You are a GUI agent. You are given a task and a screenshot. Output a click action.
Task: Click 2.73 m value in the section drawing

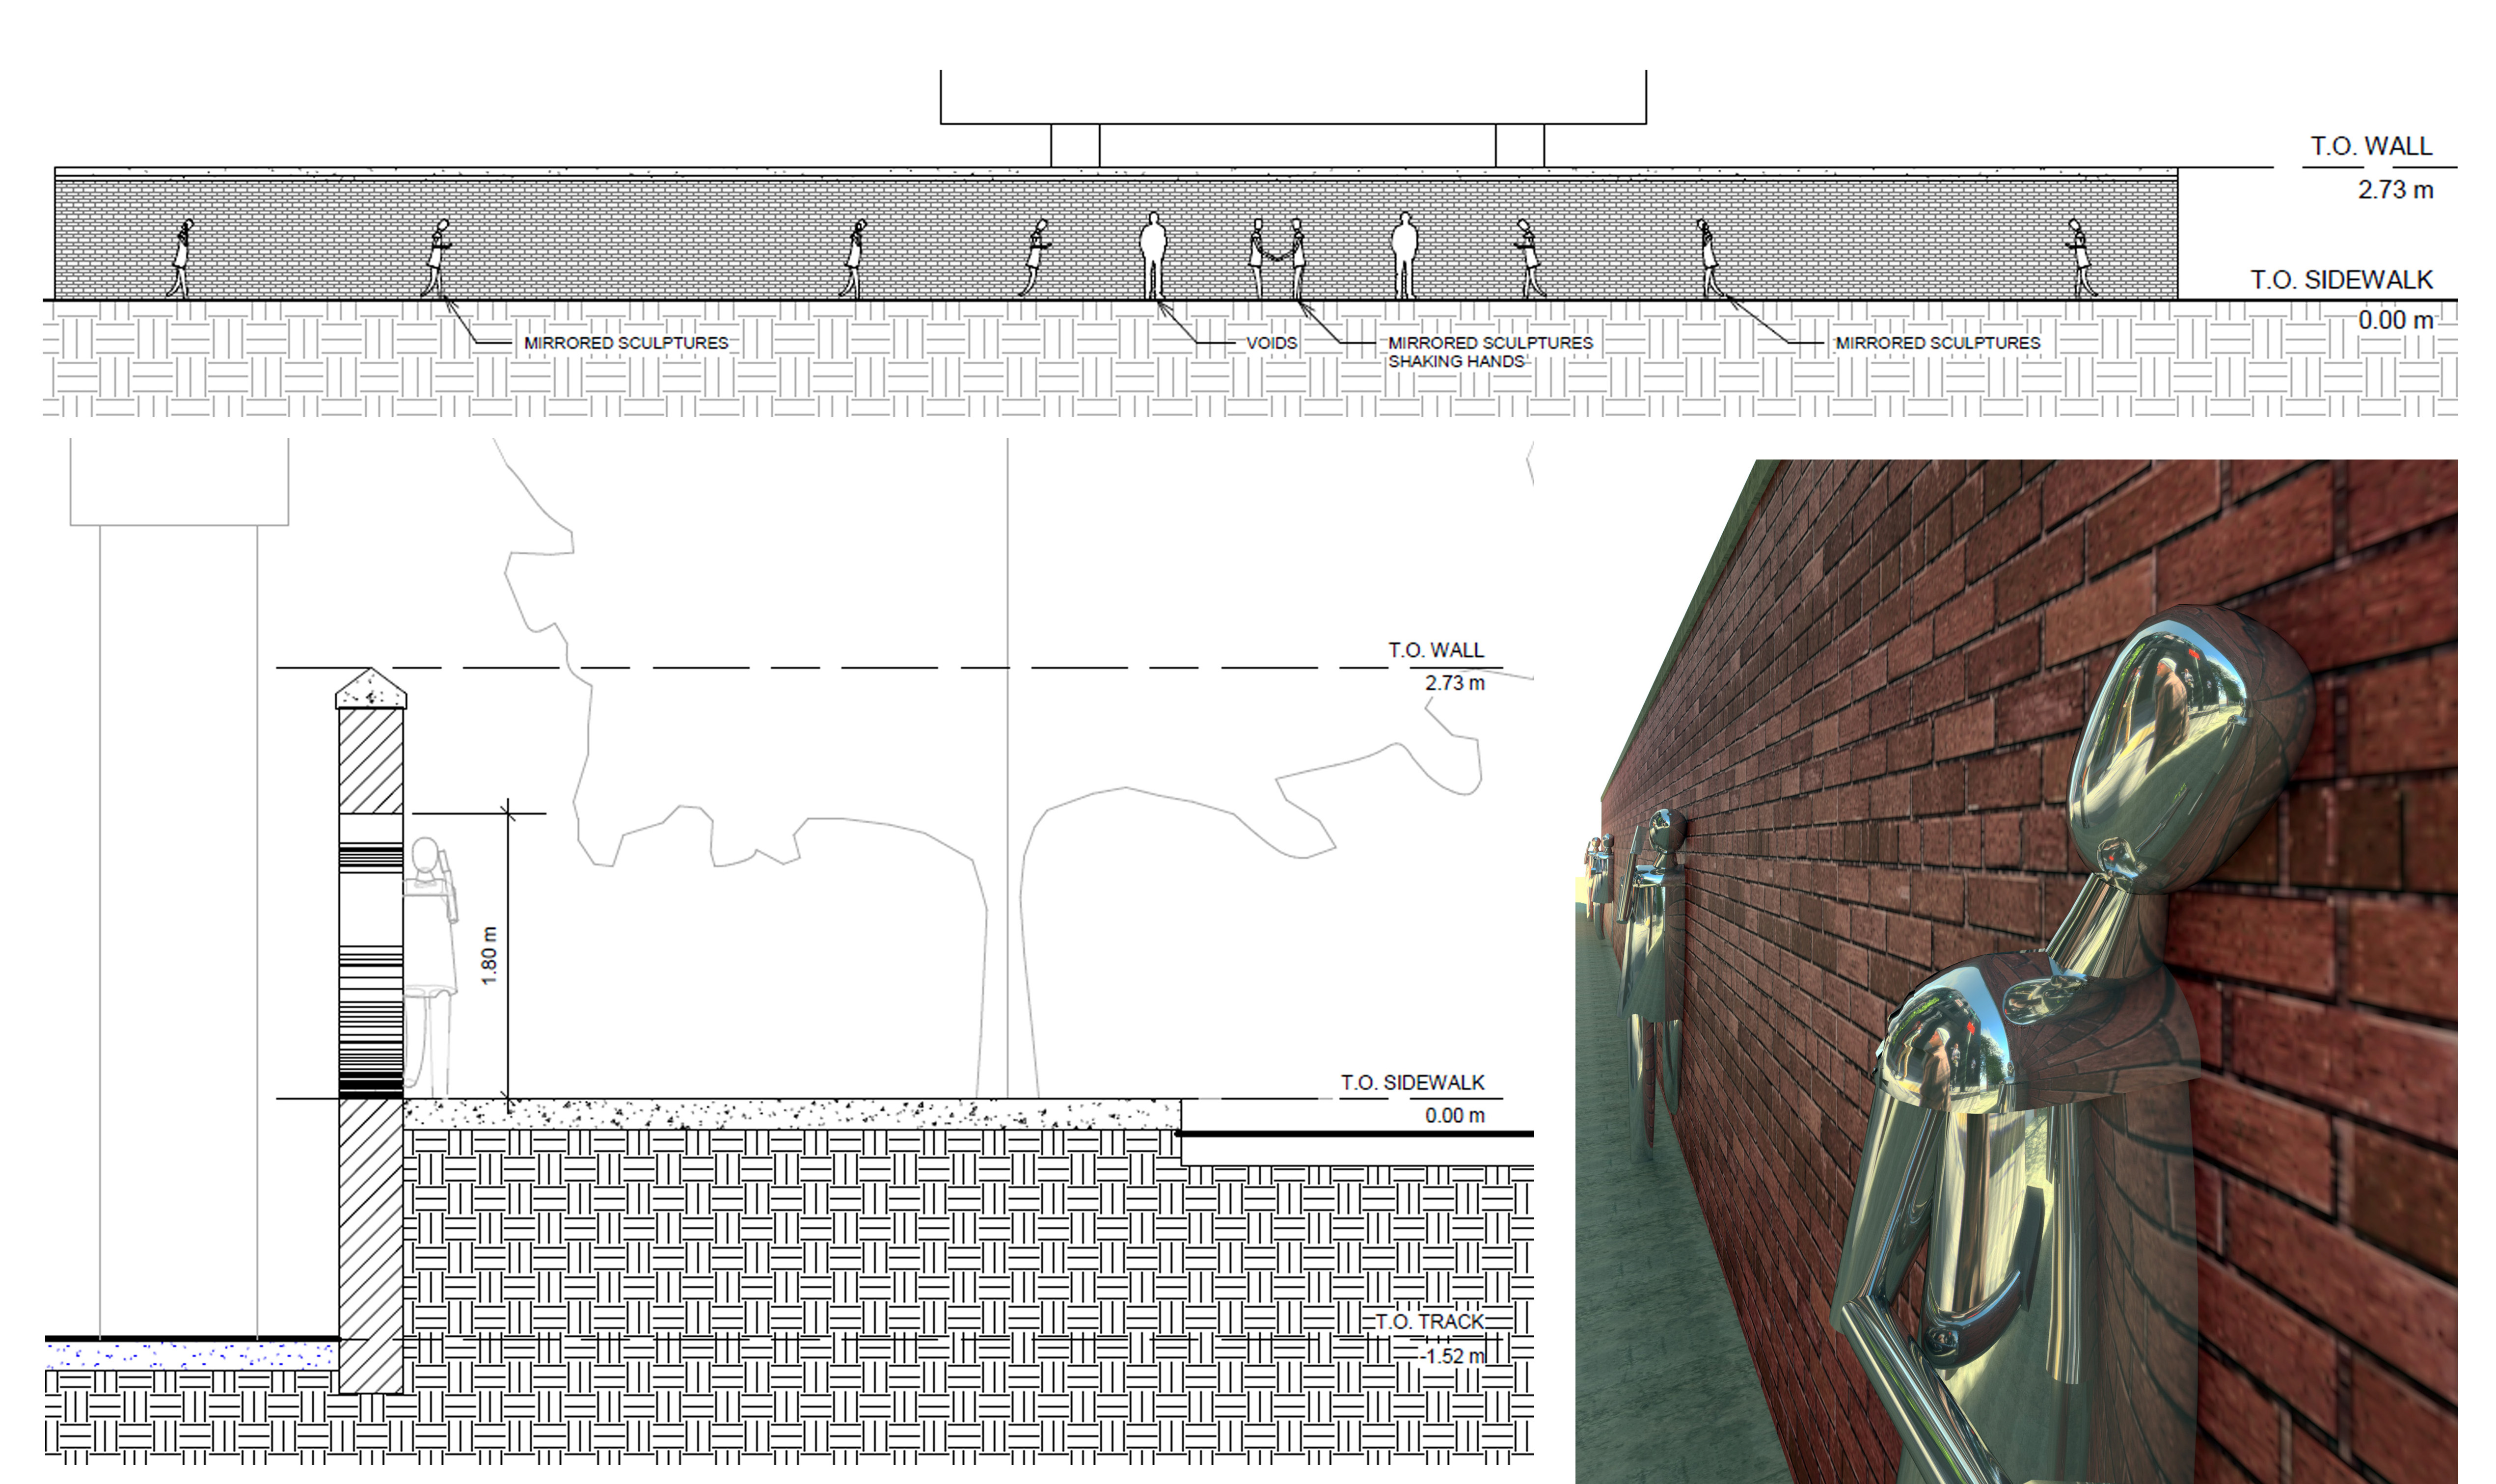pos(1455,683)
